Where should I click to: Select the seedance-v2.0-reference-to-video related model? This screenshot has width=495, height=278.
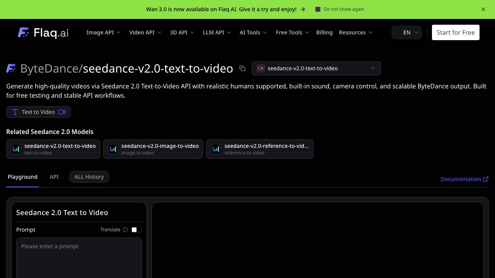point(260,149)
